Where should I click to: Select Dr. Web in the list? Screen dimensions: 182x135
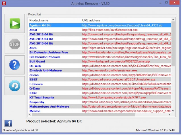[x=100, y=66]
